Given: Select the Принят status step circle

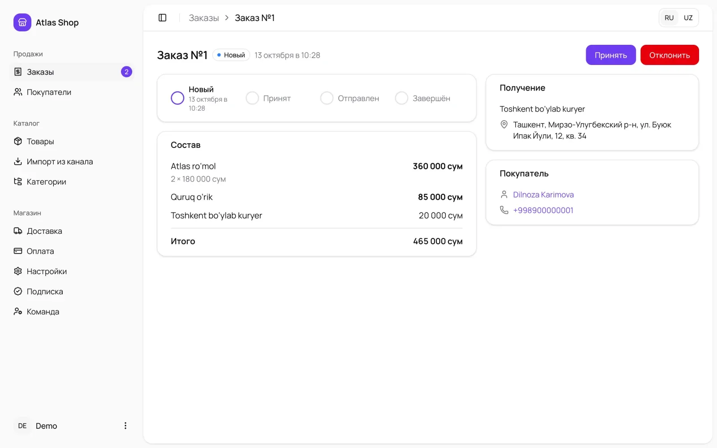Looking at the screenshot, I should click(x=252, y=98).
